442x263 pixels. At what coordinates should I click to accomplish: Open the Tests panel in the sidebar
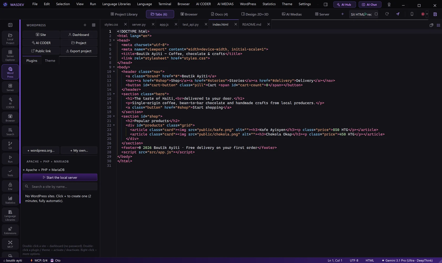(x=10, y=173)
